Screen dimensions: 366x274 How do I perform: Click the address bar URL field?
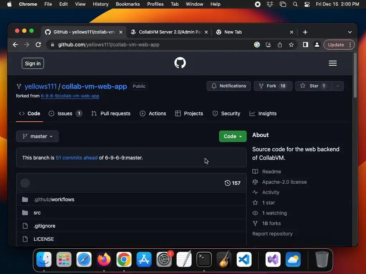click(149, 45)
